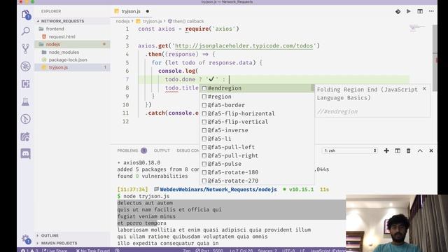Click line number 12 in the gutter
The image size is (448, 252).
point(126,121)
